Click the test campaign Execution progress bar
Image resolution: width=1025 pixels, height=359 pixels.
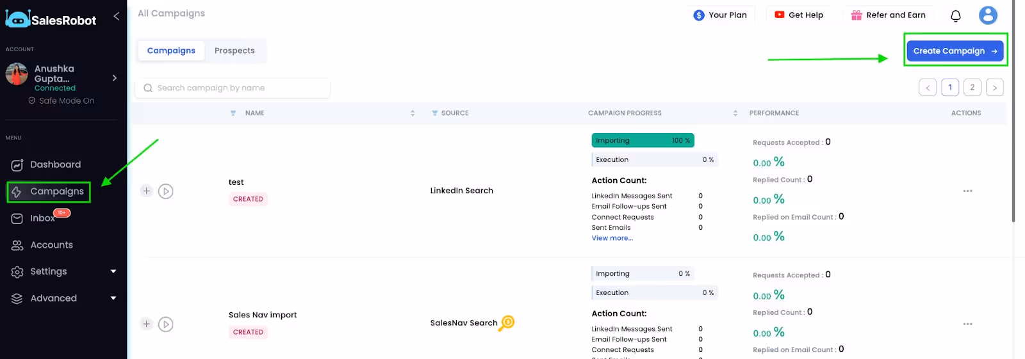pyautogui.click(x=655, y=159)
